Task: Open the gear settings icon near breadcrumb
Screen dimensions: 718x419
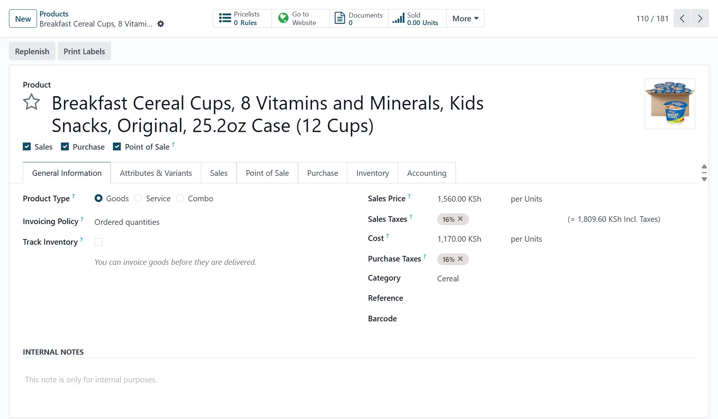Action: coord(161,24)
